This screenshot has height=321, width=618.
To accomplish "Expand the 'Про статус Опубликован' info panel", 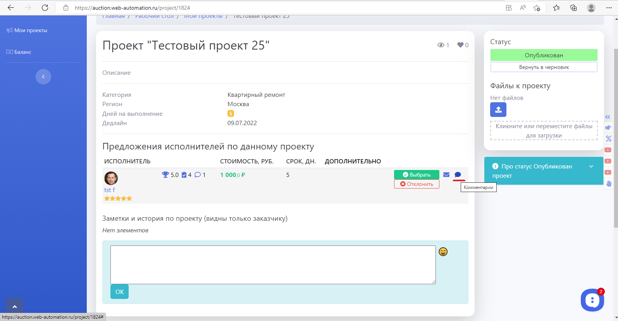I will (x=591, y=167).
